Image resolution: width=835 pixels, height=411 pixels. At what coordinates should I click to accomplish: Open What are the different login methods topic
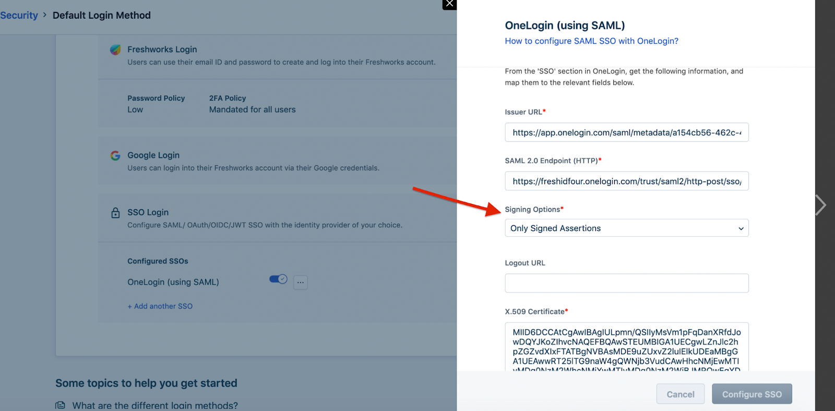[x=155, y=405]
